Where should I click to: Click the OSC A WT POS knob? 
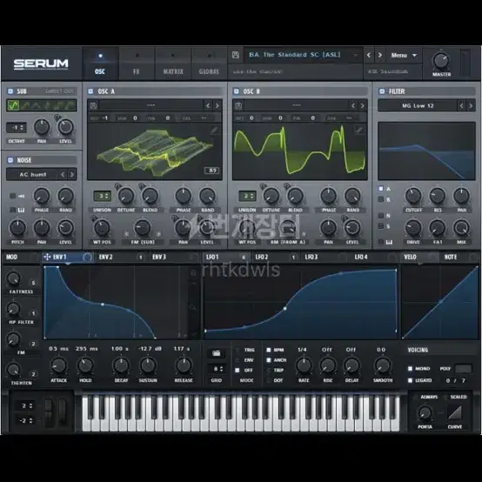click(x=102, y=228)
